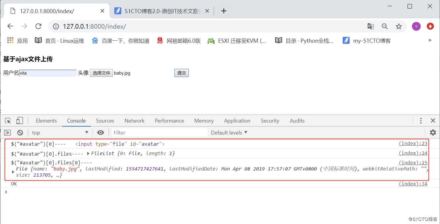Open the my-51CTO博客 bookmark

(367, 41)
